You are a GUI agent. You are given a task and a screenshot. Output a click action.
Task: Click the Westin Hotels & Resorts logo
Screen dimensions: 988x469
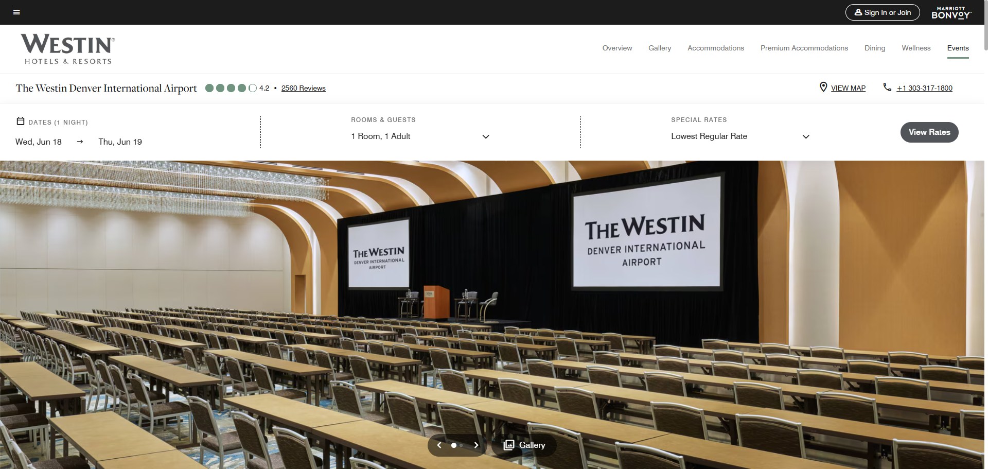[x=68, y=49]
